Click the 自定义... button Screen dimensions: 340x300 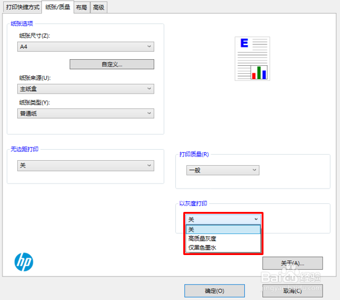[112, 64]
